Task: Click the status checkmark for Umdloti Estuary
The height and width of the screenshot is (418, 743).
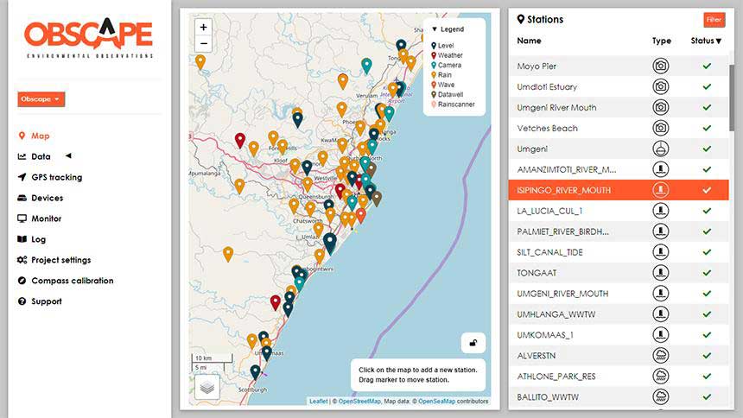Action: [x=707, y=86]
